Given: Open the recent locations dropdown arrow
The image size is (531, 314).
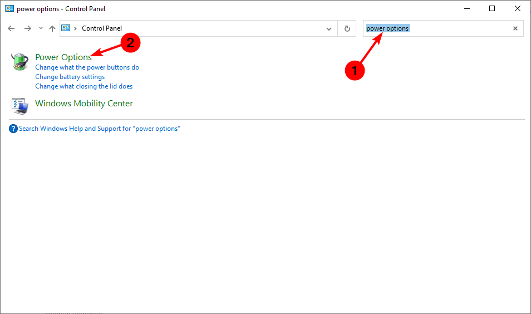Looking at the screenshot, I should pos(41,28).
